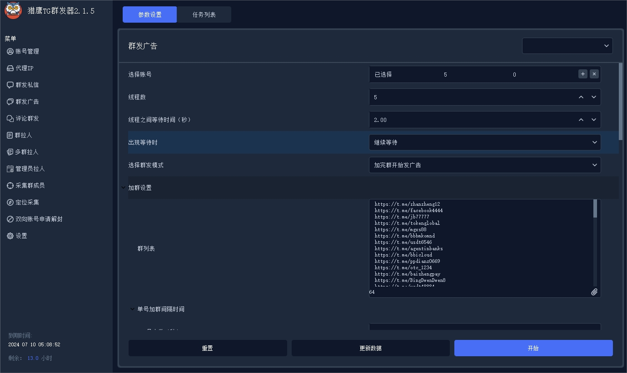Click https://t.me/bbbmkomnd line
This screenshot has width=627, height=373.
pyautogui.click(x=404, y=236)
